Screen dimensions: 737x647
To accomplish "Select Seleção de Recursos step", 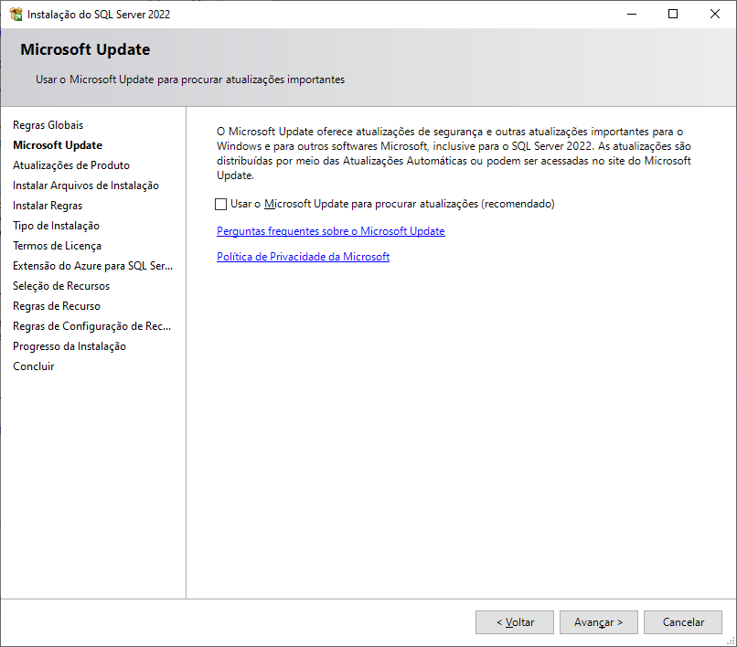I will pyautogui.click(x=61, y=286).
